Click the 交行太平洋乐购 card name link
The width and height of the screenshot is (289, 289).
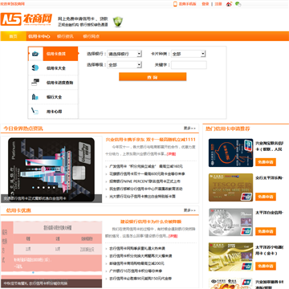[x=269, y=177]
